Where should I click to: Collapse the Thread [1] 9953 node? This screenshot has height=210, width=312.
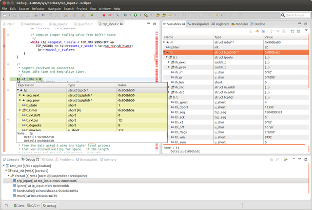pos(9,176)
